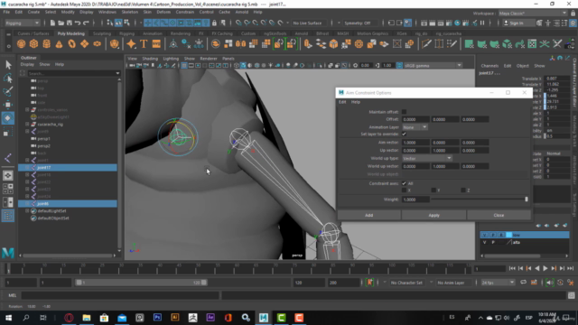Click the Add button in constraint options
The width and height of the screenshot is (578, 325).
[x=369, y=215]
